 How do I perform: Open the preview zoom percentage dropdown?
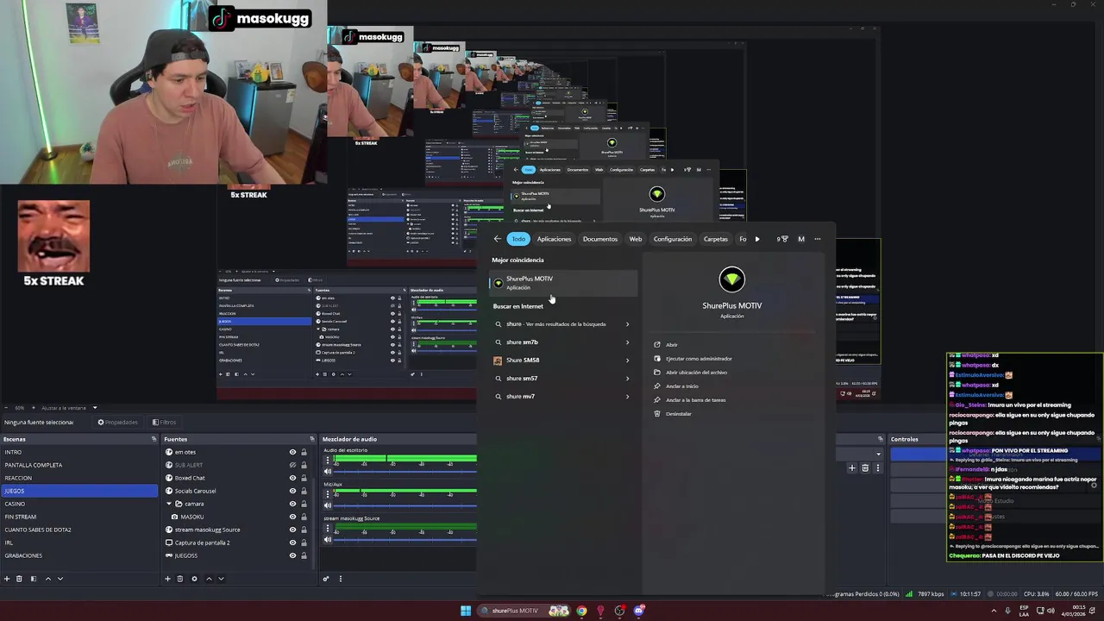[18, 408]
